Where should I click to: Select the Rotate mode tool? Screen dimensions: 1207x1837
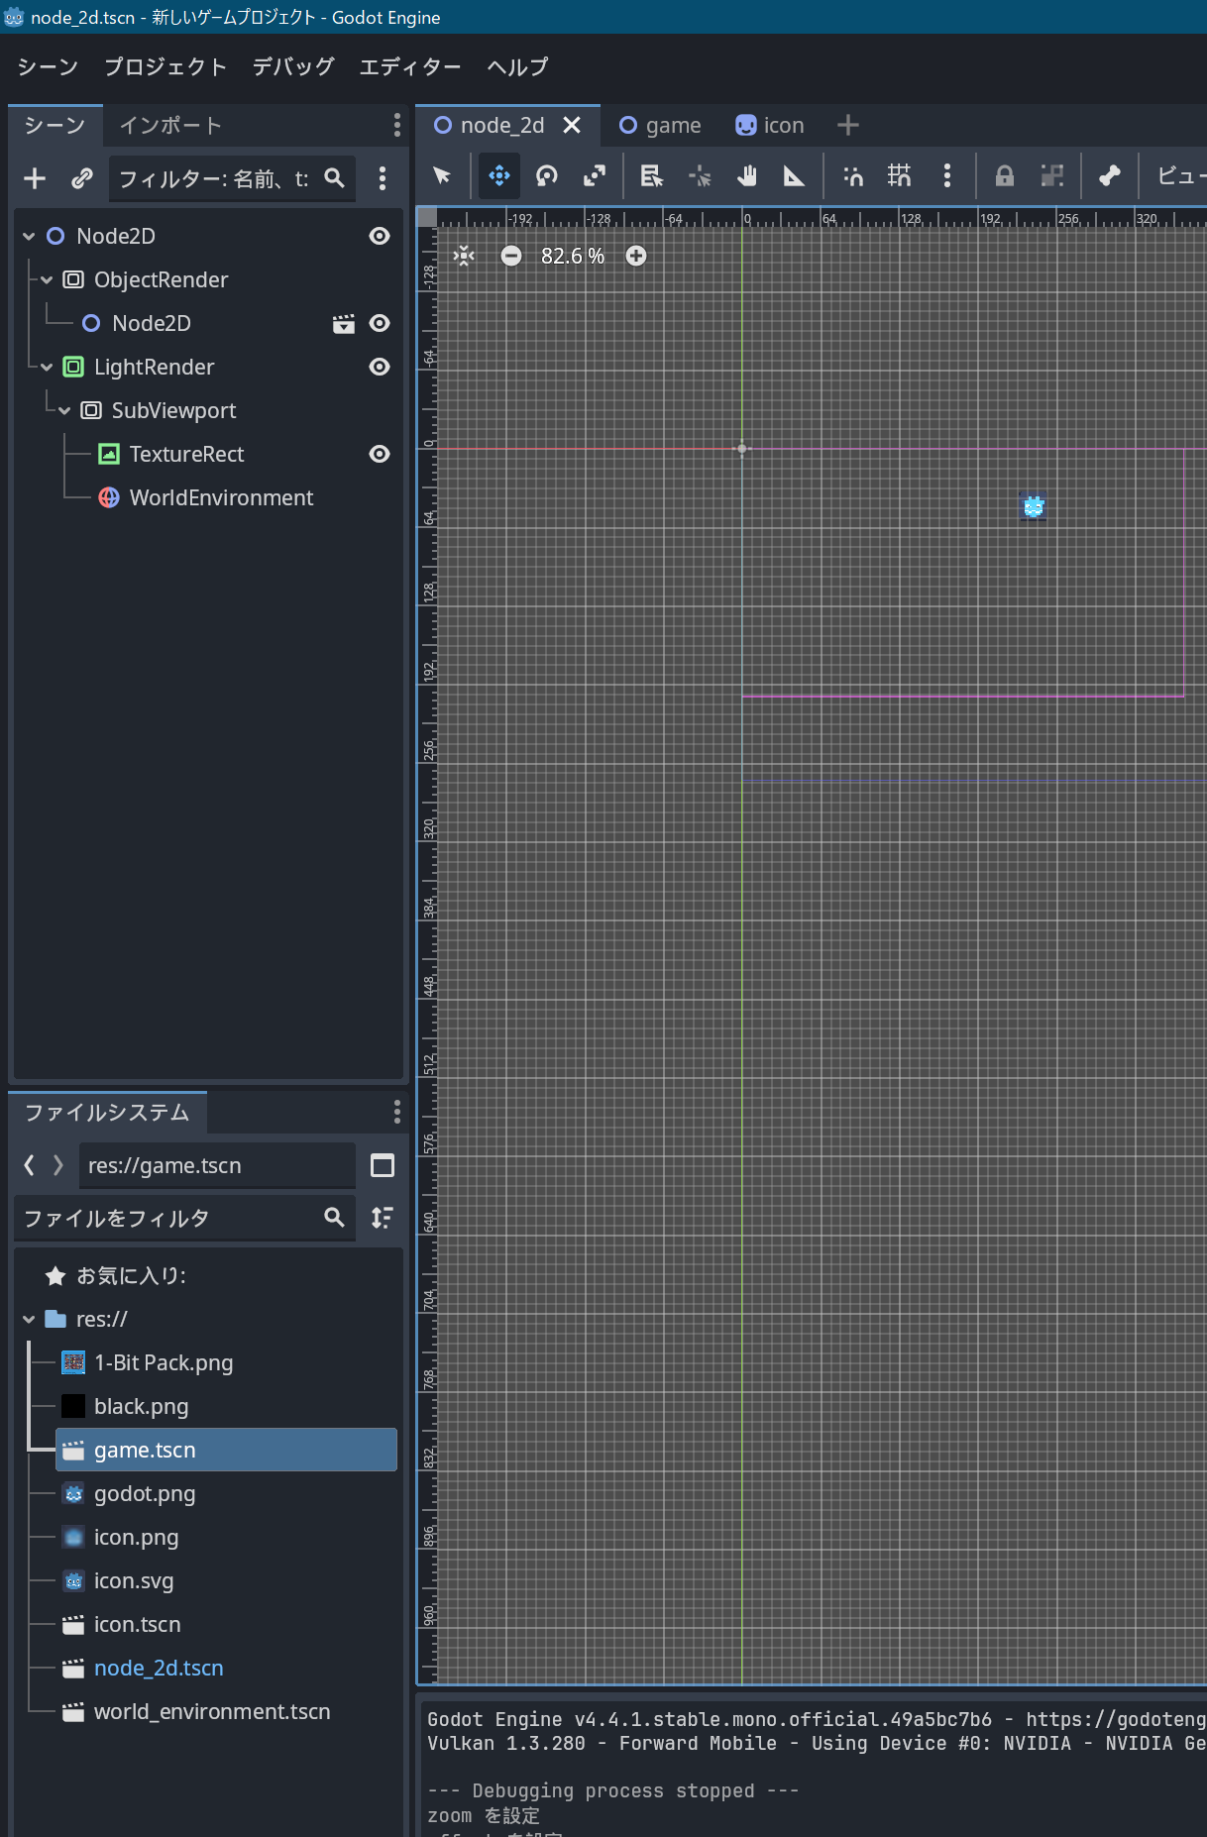tap(546, 176)
